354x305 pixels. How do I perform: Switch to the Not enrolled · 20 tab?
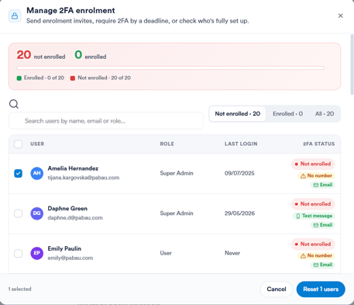[238, 114]
